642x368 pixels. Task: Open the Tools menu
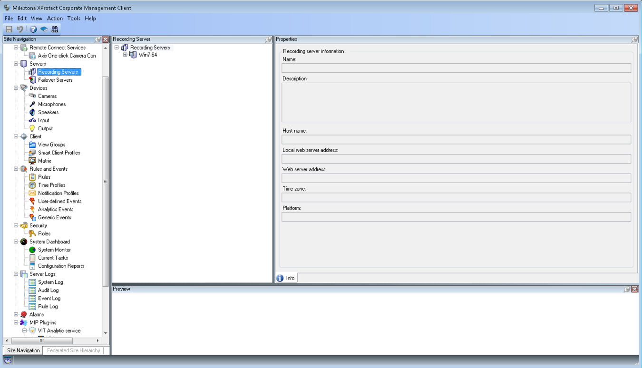[x=74, y=19]
